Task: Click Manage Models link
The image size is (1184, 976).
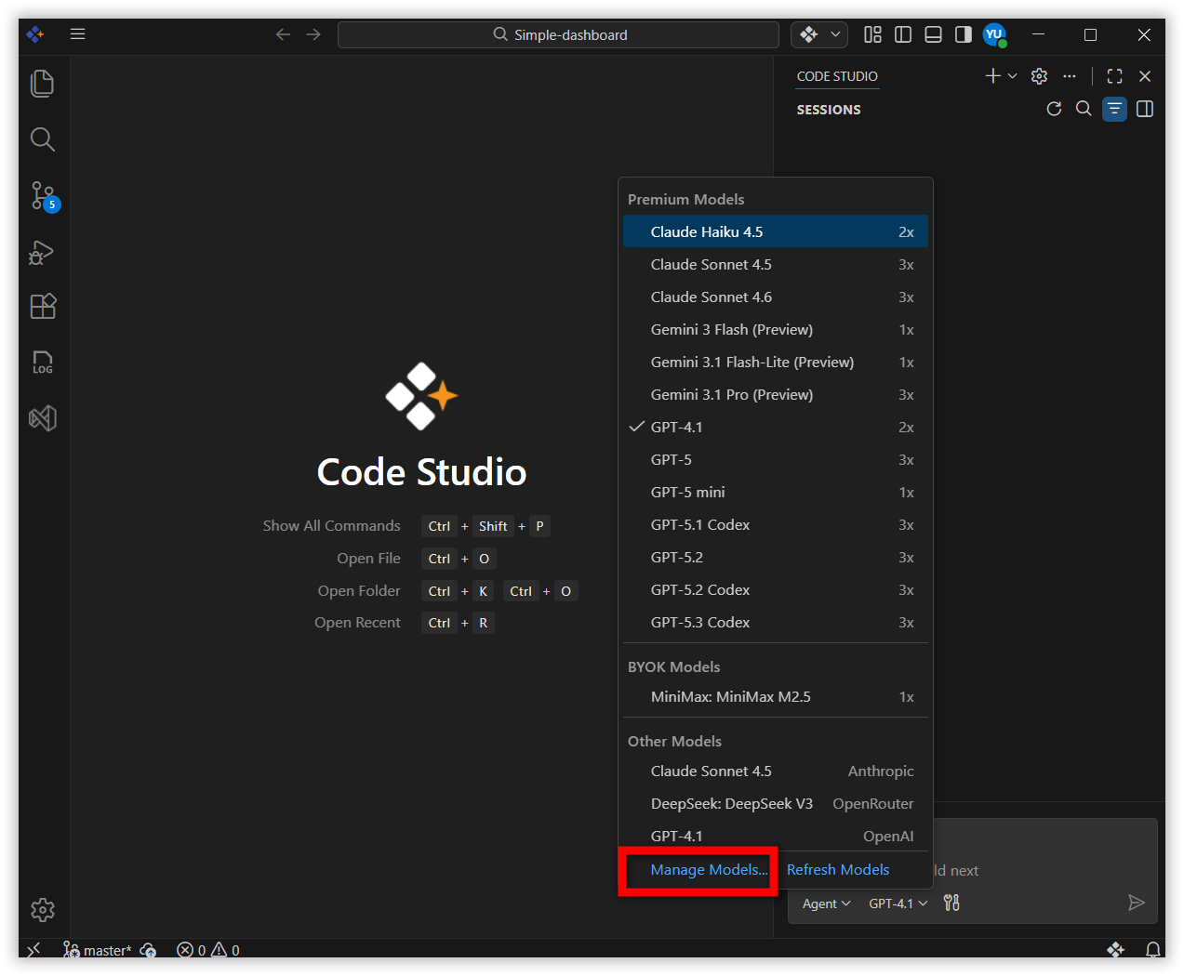Action: [709, 869]
